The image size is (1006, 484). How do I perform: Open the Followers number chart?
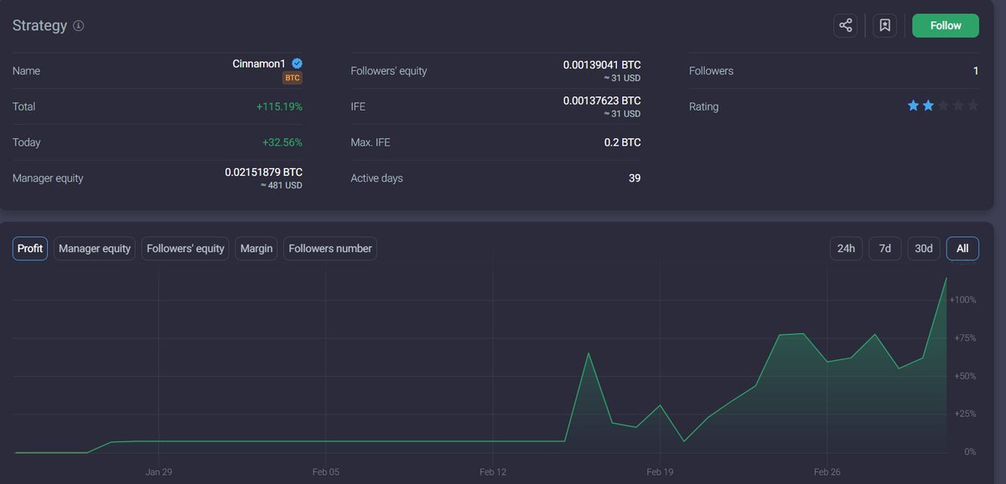330,249
